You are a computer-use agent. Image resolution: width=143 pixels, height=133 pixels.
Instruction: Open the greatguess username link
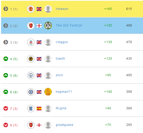[x=64, y=125]
